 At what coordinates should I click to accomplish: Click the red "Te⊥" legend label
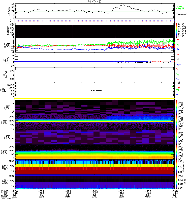click(x=178, y=88)
